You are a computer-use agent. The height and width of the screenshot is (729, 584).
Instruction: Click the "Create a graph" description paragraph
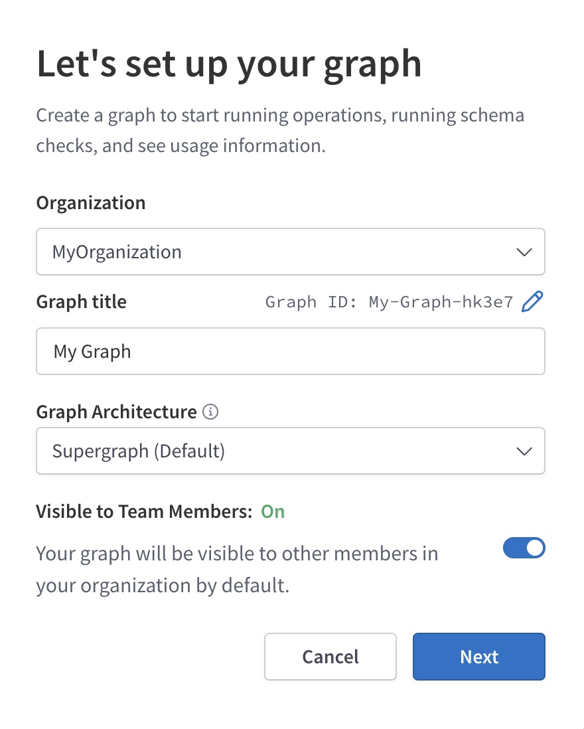(279, 130)
